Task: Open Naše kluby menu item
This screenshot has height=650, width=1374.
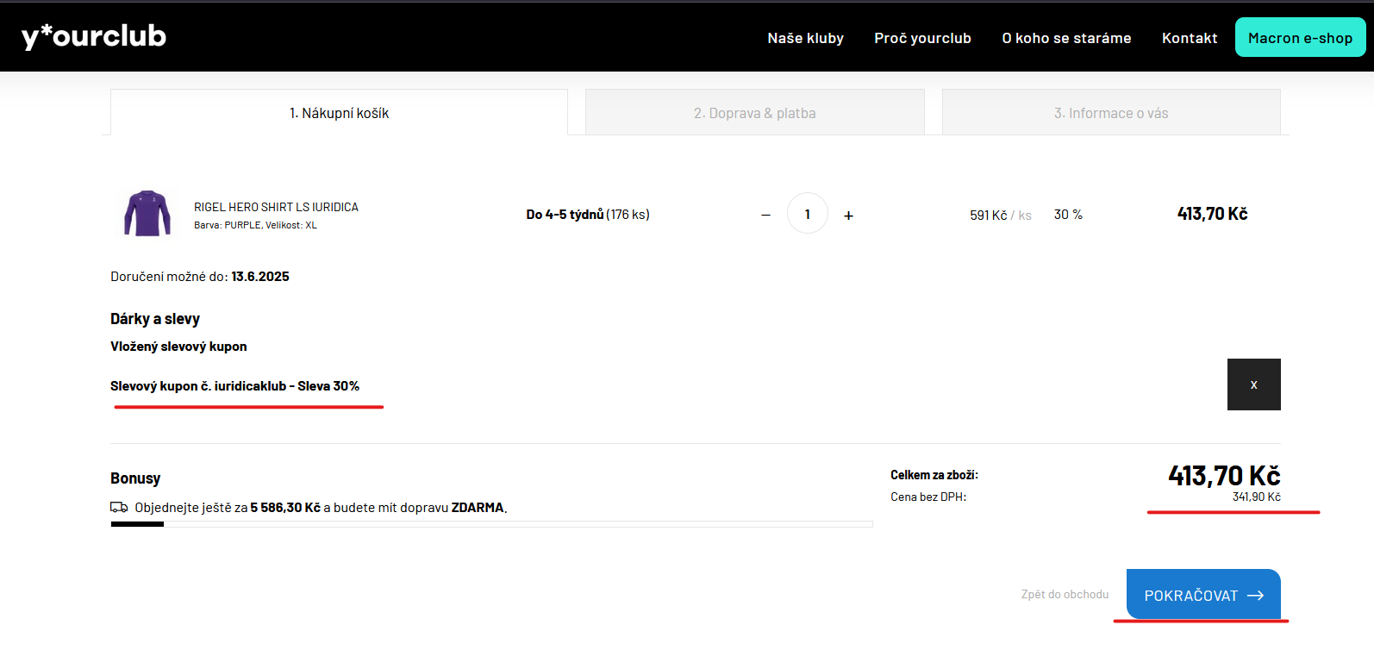Action: pos(805,38)
